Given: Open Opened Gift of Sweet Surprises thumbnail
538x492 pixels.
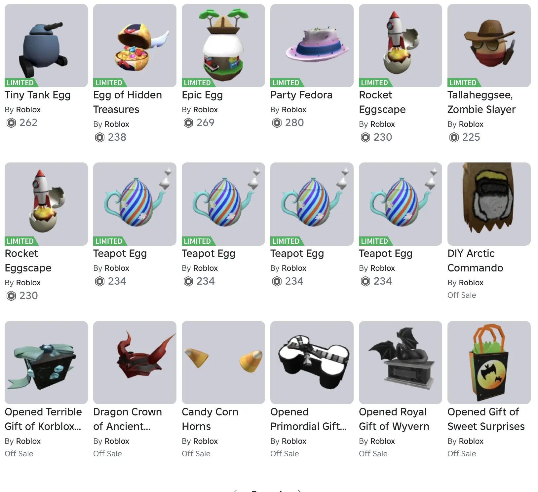Looking at the screenshot, I should click(x=489, y=363).
